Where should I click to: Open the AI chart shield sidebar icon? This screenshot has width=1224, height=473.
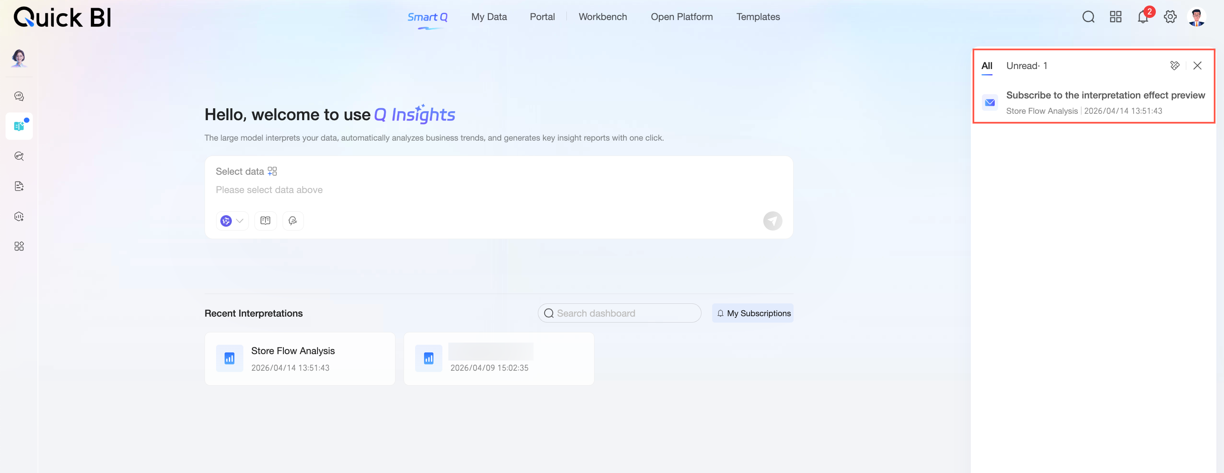[x=19, y=216]
